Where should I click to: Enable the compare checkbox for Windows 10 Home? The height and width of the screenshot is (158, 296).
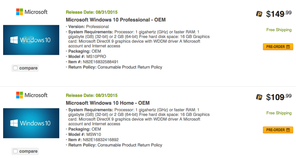tap(15, 151)
